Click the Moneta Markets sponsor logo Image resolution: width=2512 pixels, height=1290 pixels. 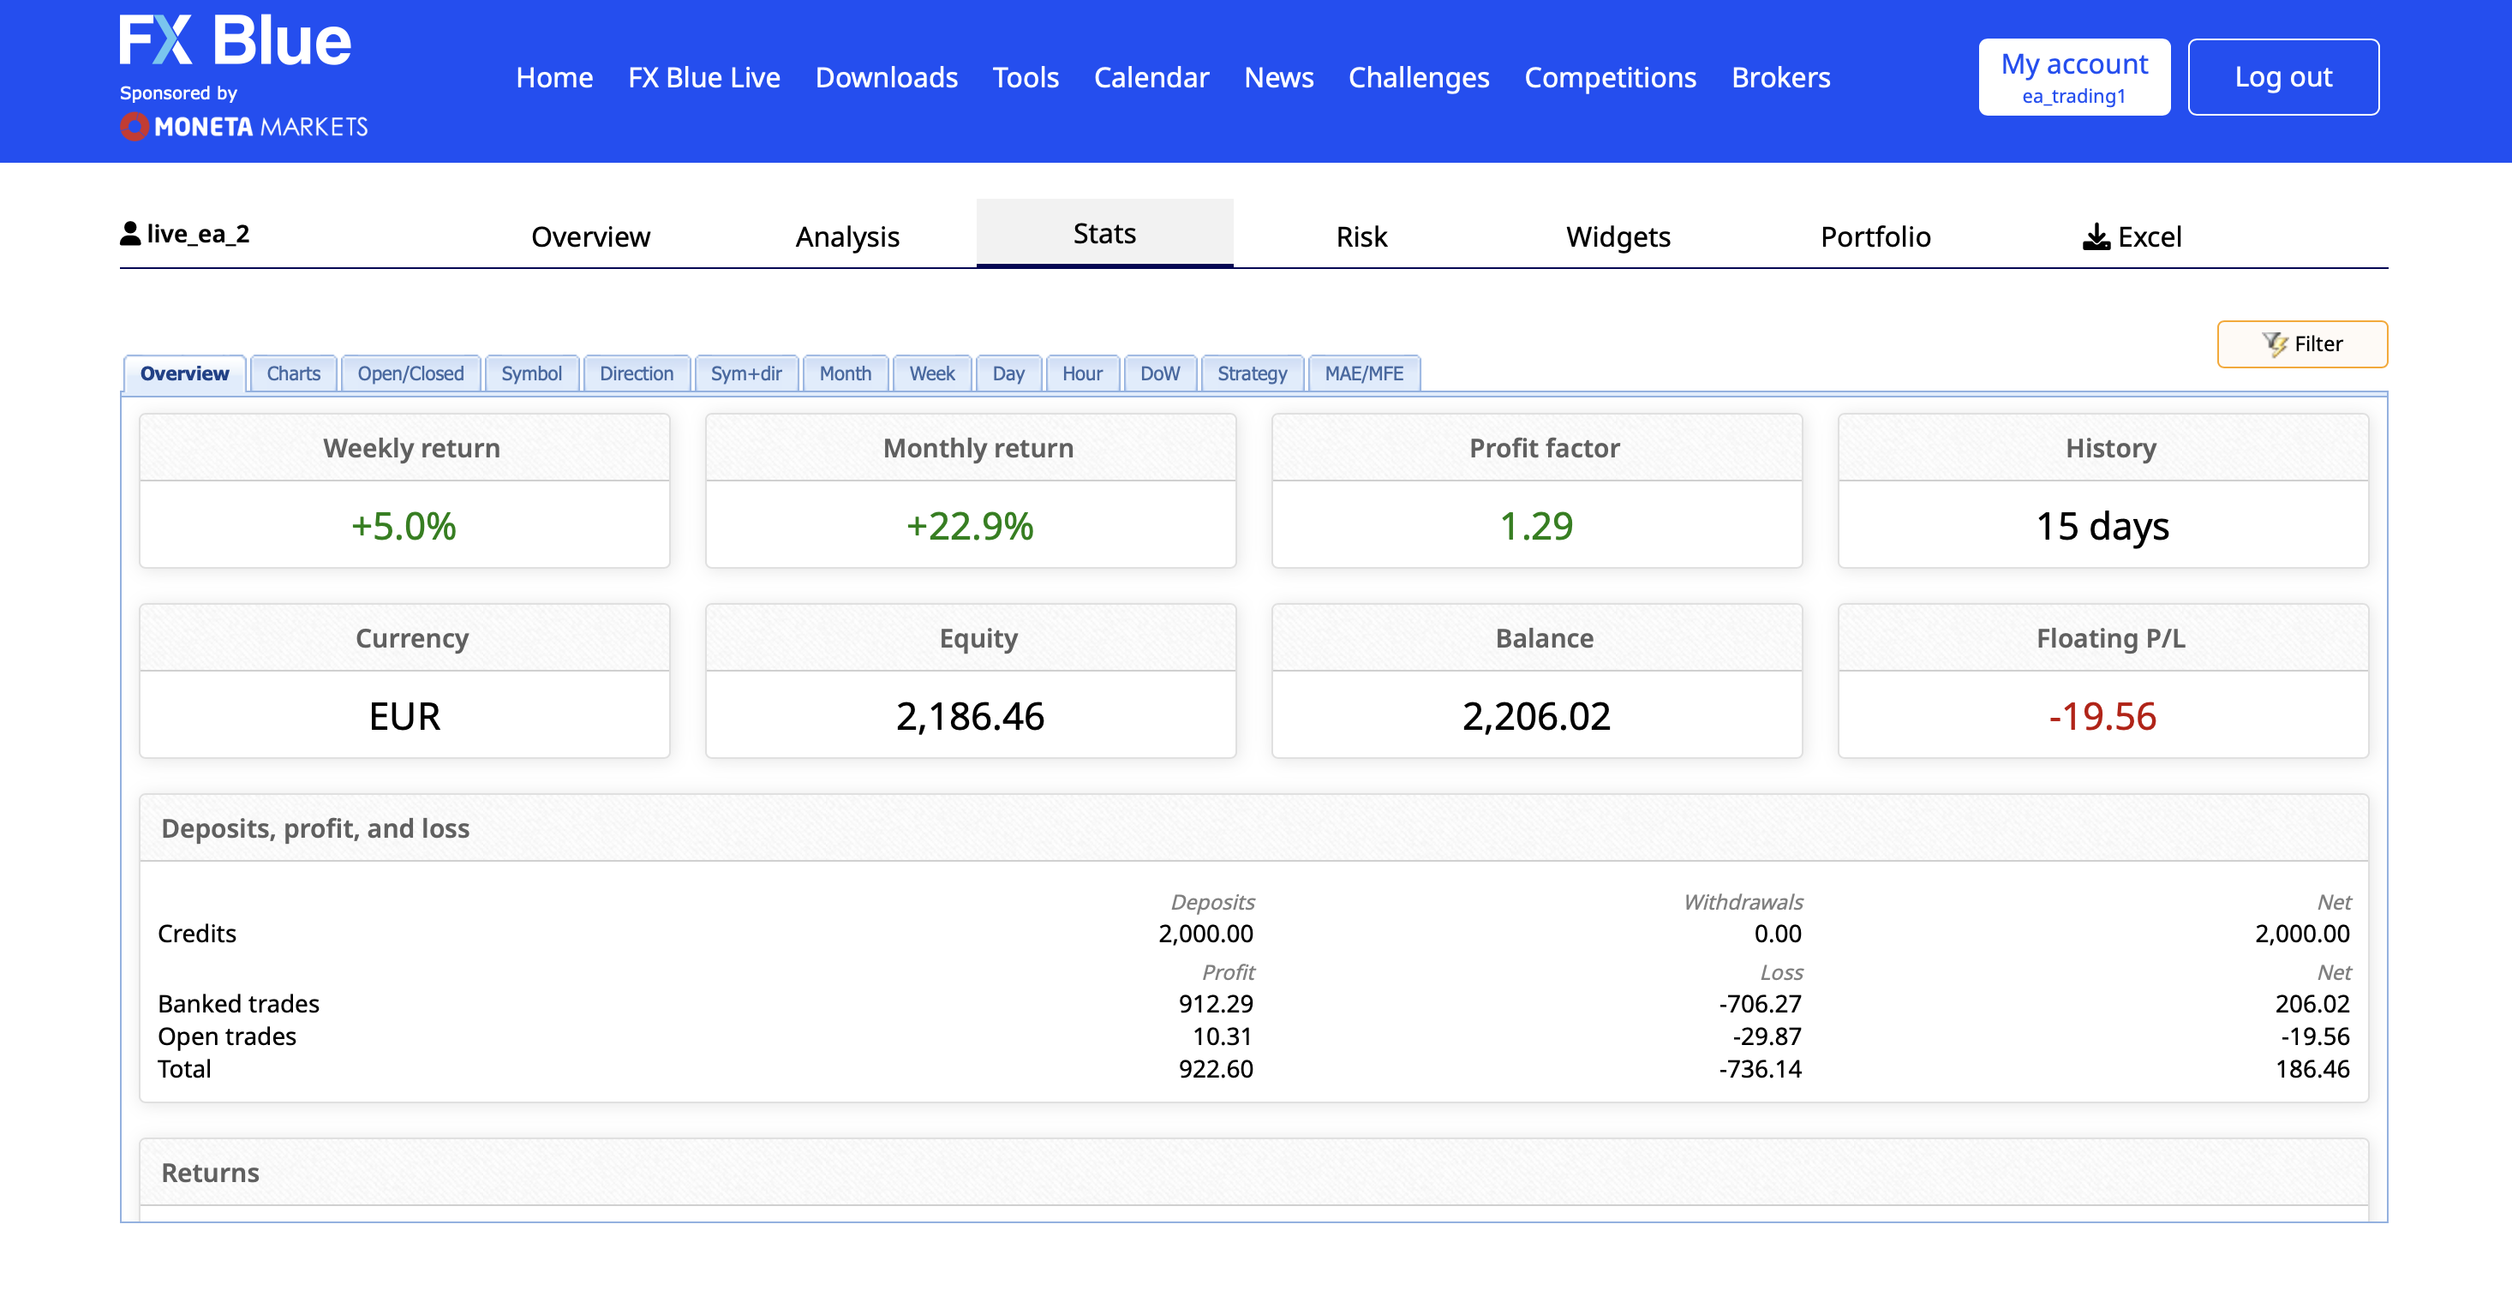pos(244,127)
